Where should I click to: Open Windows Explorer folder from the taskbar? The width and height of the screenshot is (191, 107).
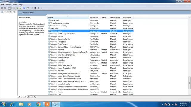[21, 104]
